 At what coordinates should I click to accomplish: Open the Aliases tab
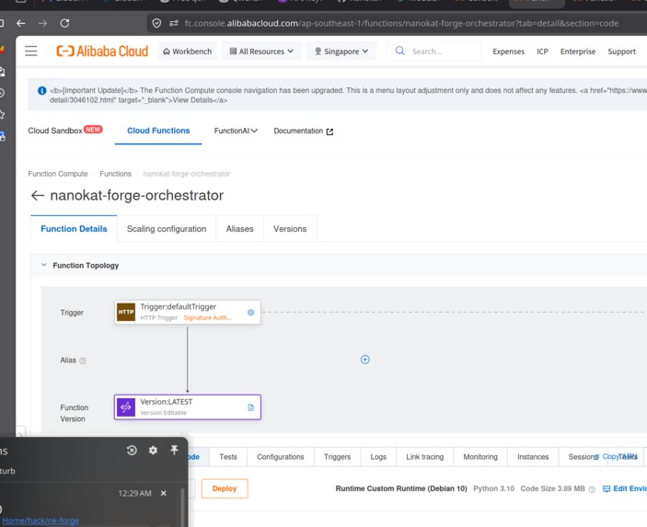(x=239, y=229)
